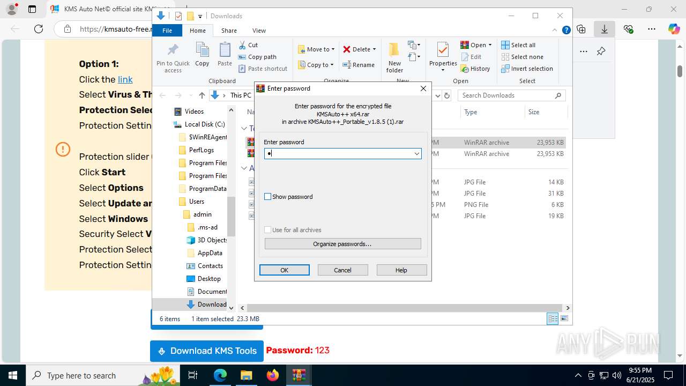
Task: Click the Copy icon in the ribbon
Action: coord(202,50)
